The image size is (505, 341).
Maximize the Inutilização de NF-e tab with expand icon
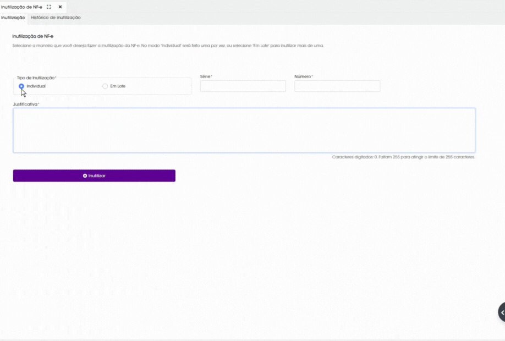point(48,7)
